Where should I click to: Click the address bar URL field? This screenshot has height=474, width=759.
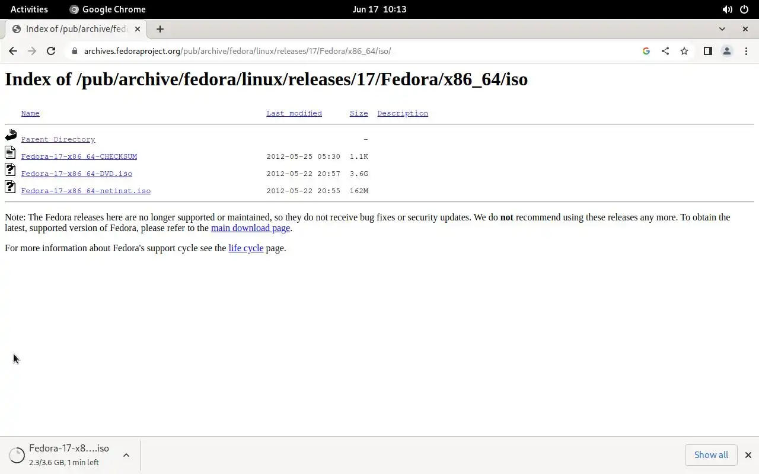click(x=356, y=51)
